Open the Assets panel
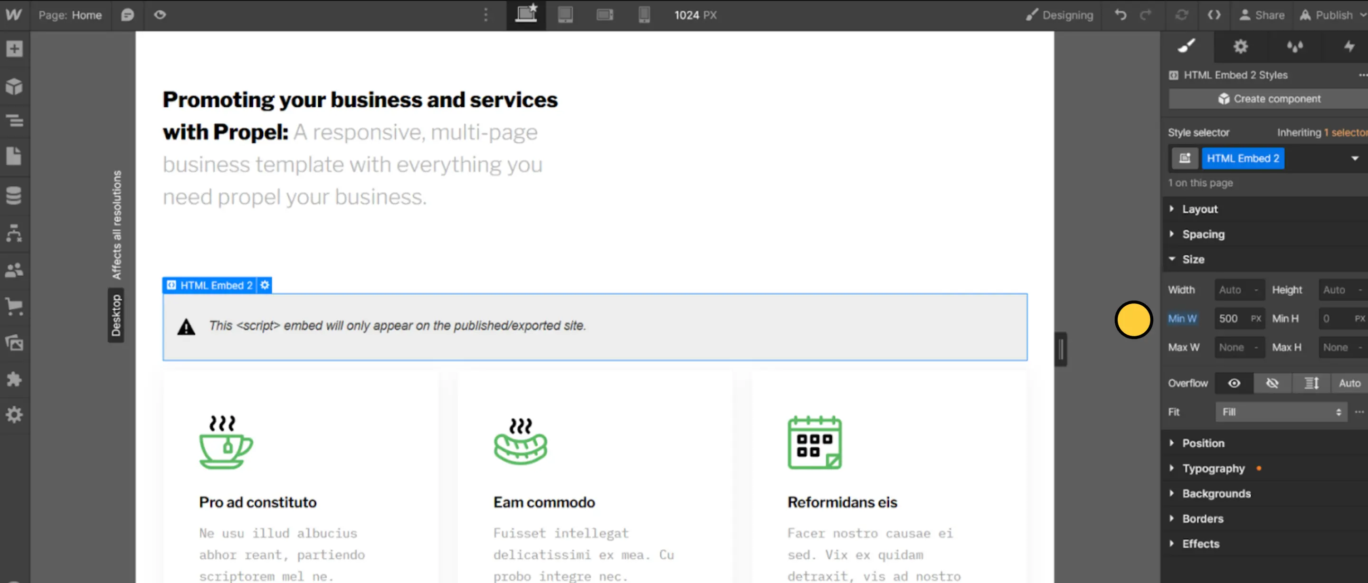The height and width of the screenshot is (583, 1368). tap(14, 343)
